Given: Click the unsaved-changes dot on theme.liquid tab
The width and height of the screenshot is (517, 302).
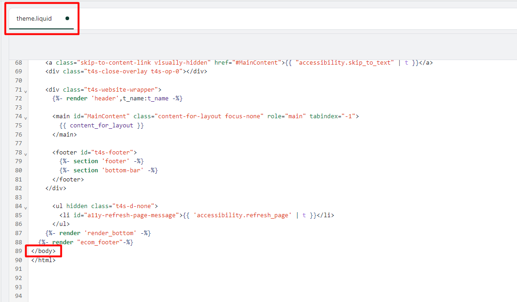Looking at the screenshot, I should (x=67, y=19).
